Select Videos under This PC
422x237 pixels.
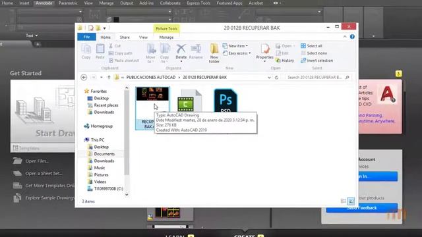point(97,182)
